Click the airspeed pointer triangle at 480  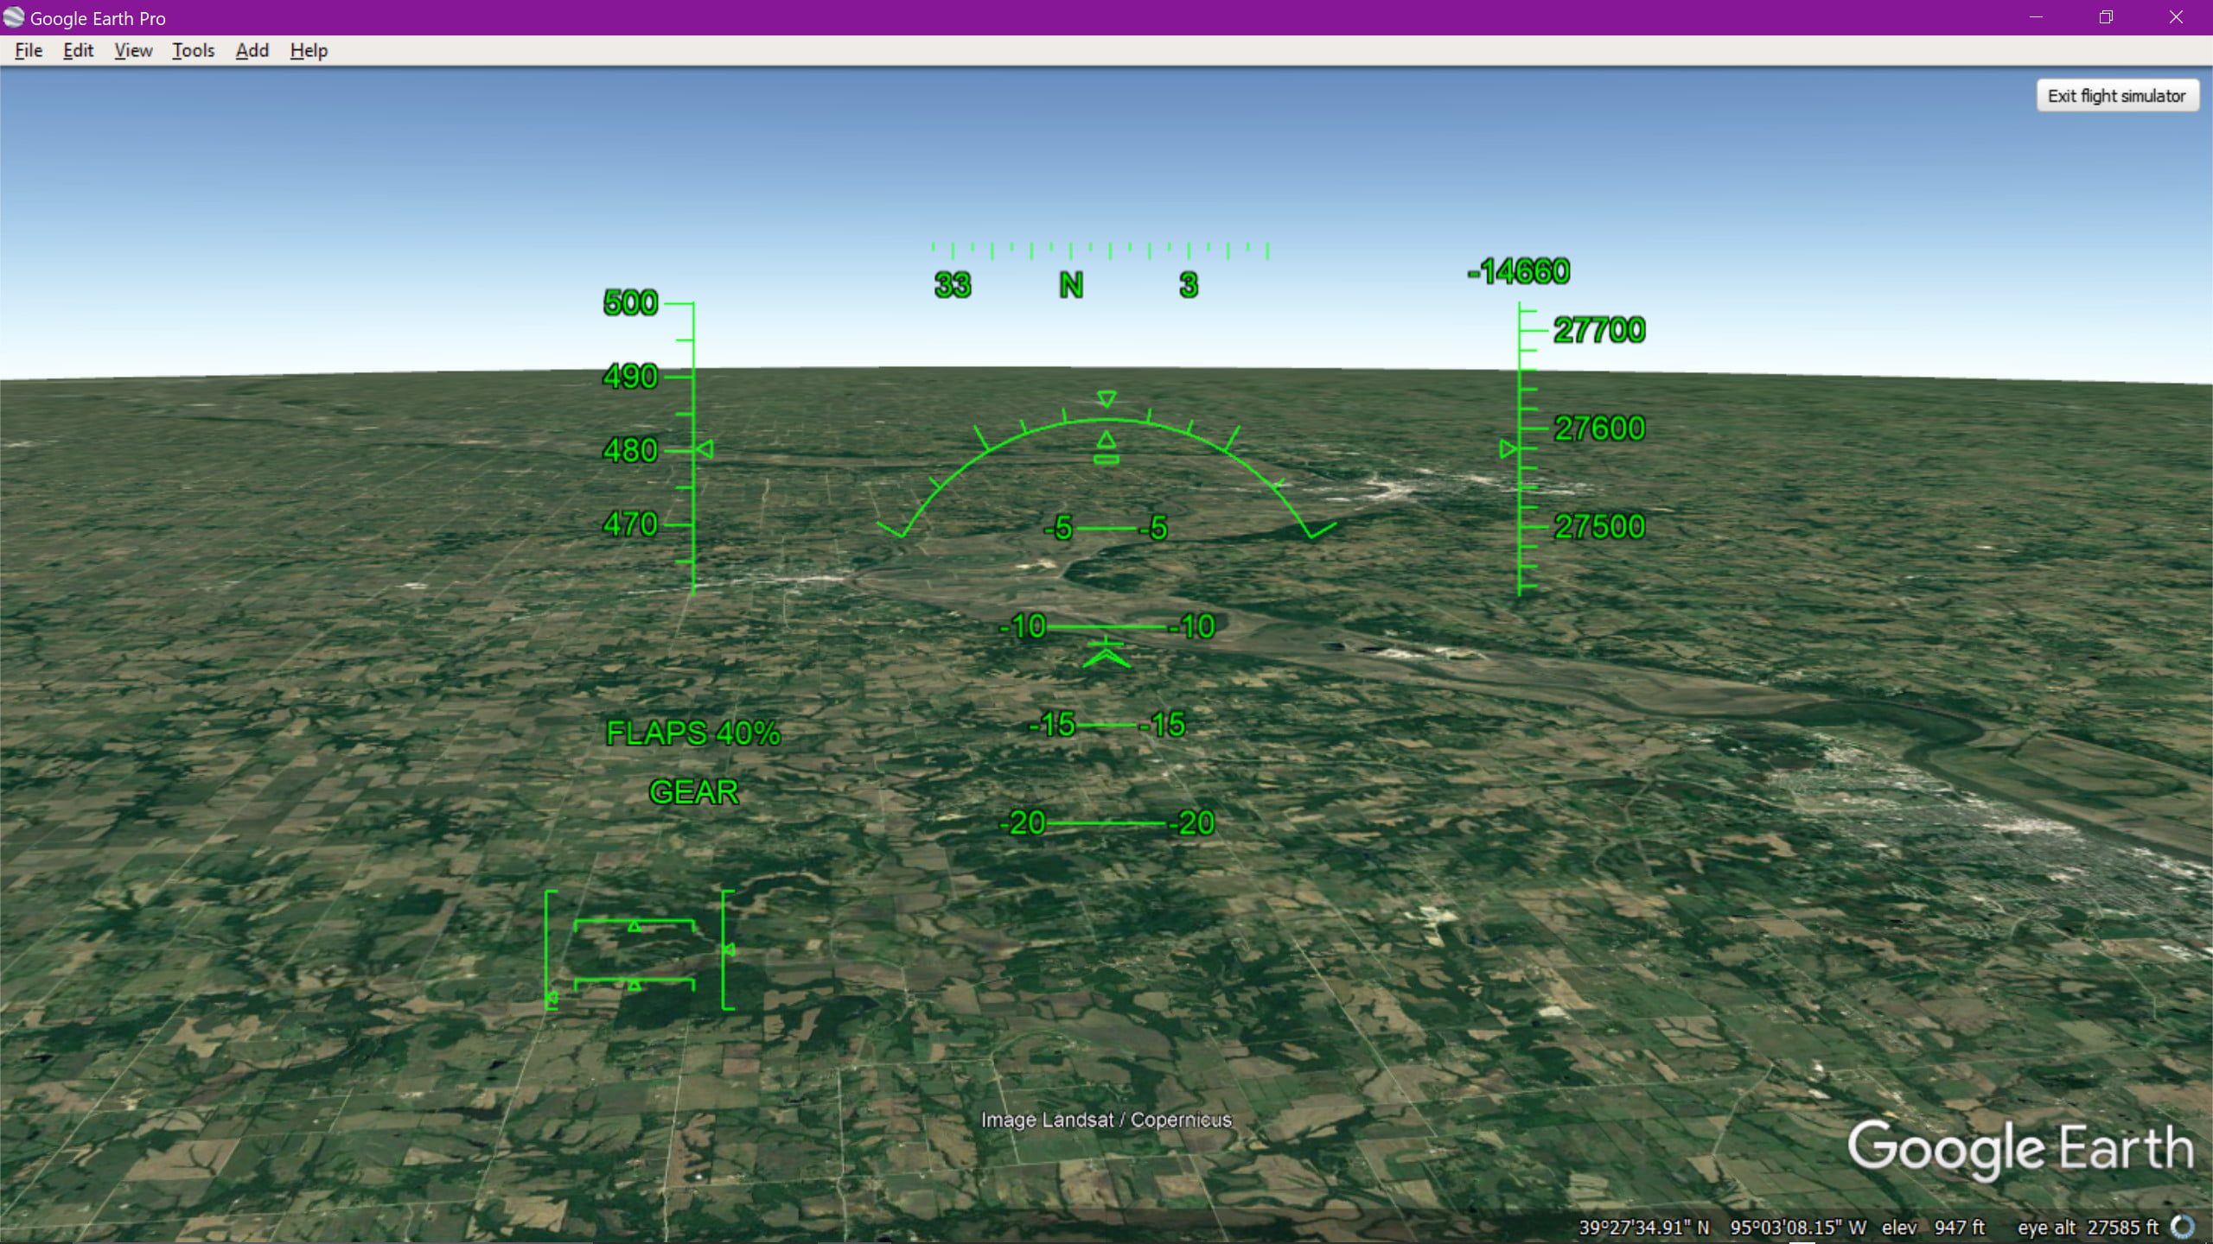705,449
